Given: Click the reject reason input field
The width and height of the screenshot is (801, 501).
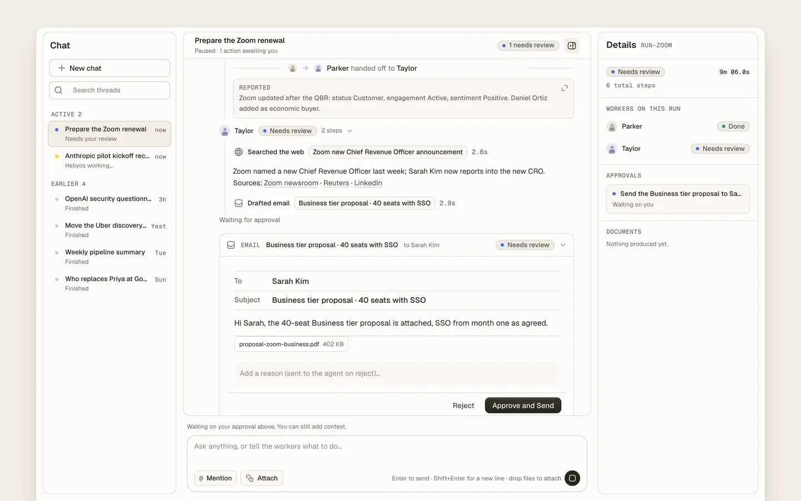Looking at the screenshot, I should pyautogui.click(x=396, y=374).
